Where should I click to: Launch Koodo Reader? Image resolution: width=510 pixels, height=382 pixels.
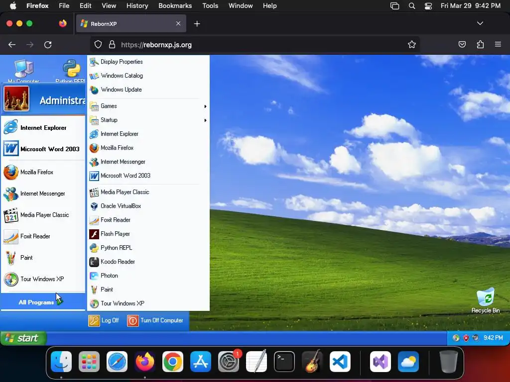click(148, 262)
